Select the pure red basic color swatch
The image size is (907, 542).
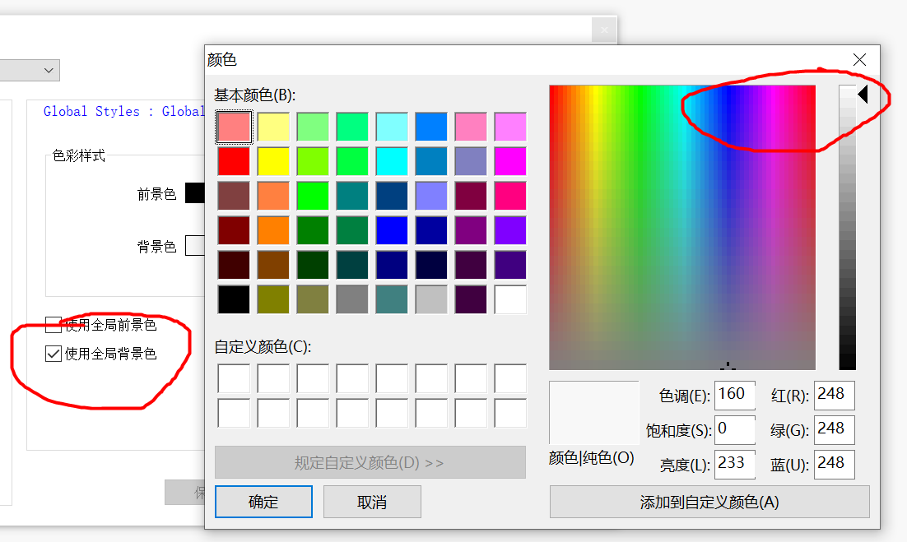pyautogui.click(x=234, y=161)
